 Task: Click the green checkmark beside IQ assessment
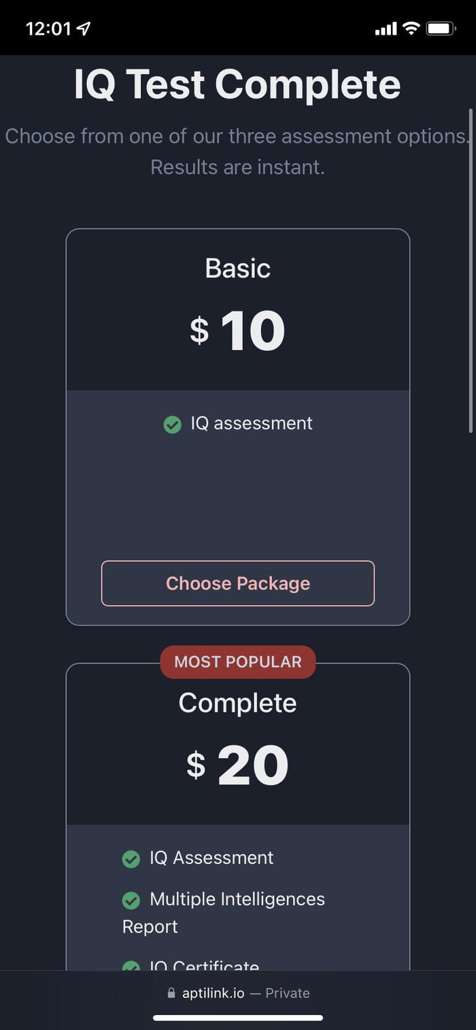(x=172, y=424)
